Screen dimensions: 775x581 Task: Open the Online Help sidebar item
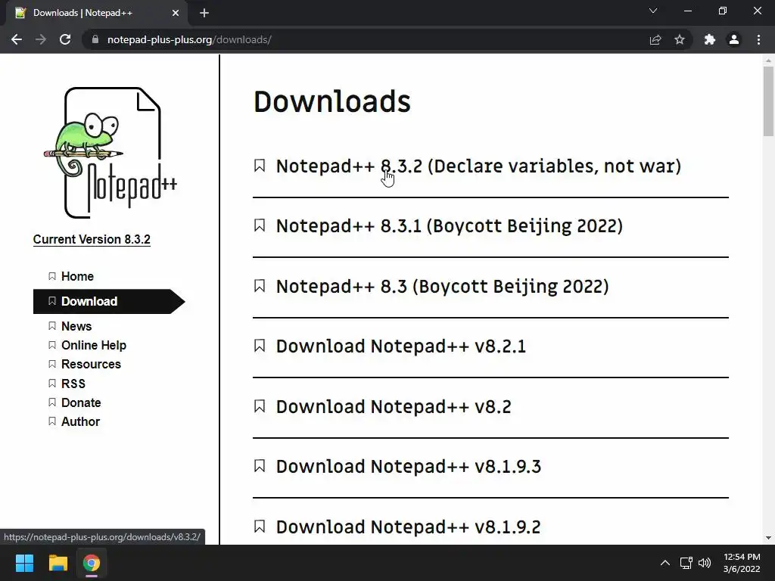click(93, 345)
